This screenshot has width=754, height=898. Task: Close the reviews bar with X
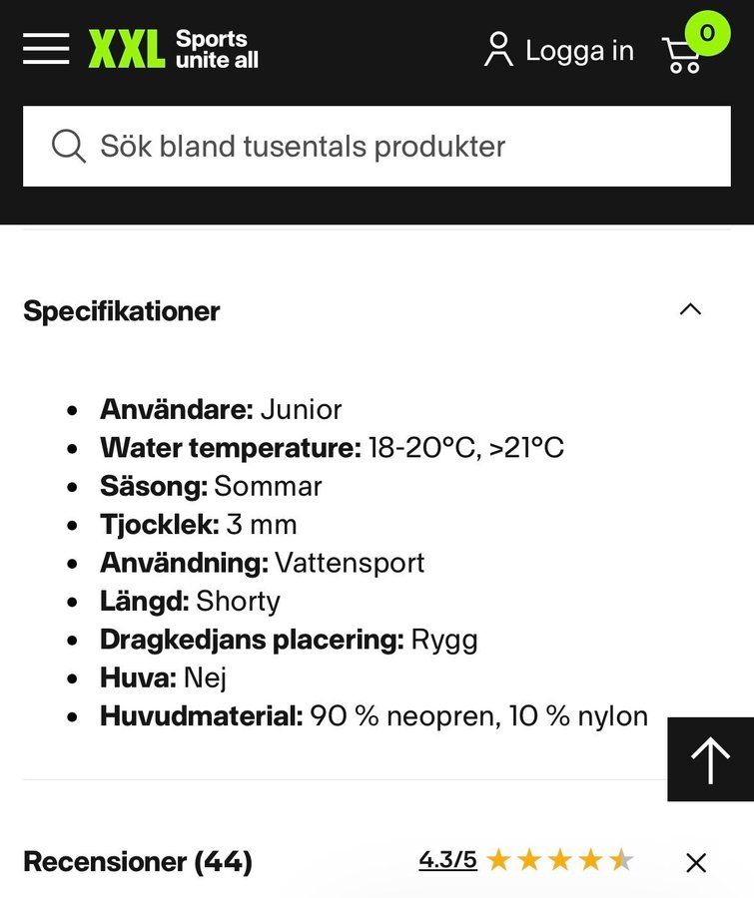[x=696, y=862]
